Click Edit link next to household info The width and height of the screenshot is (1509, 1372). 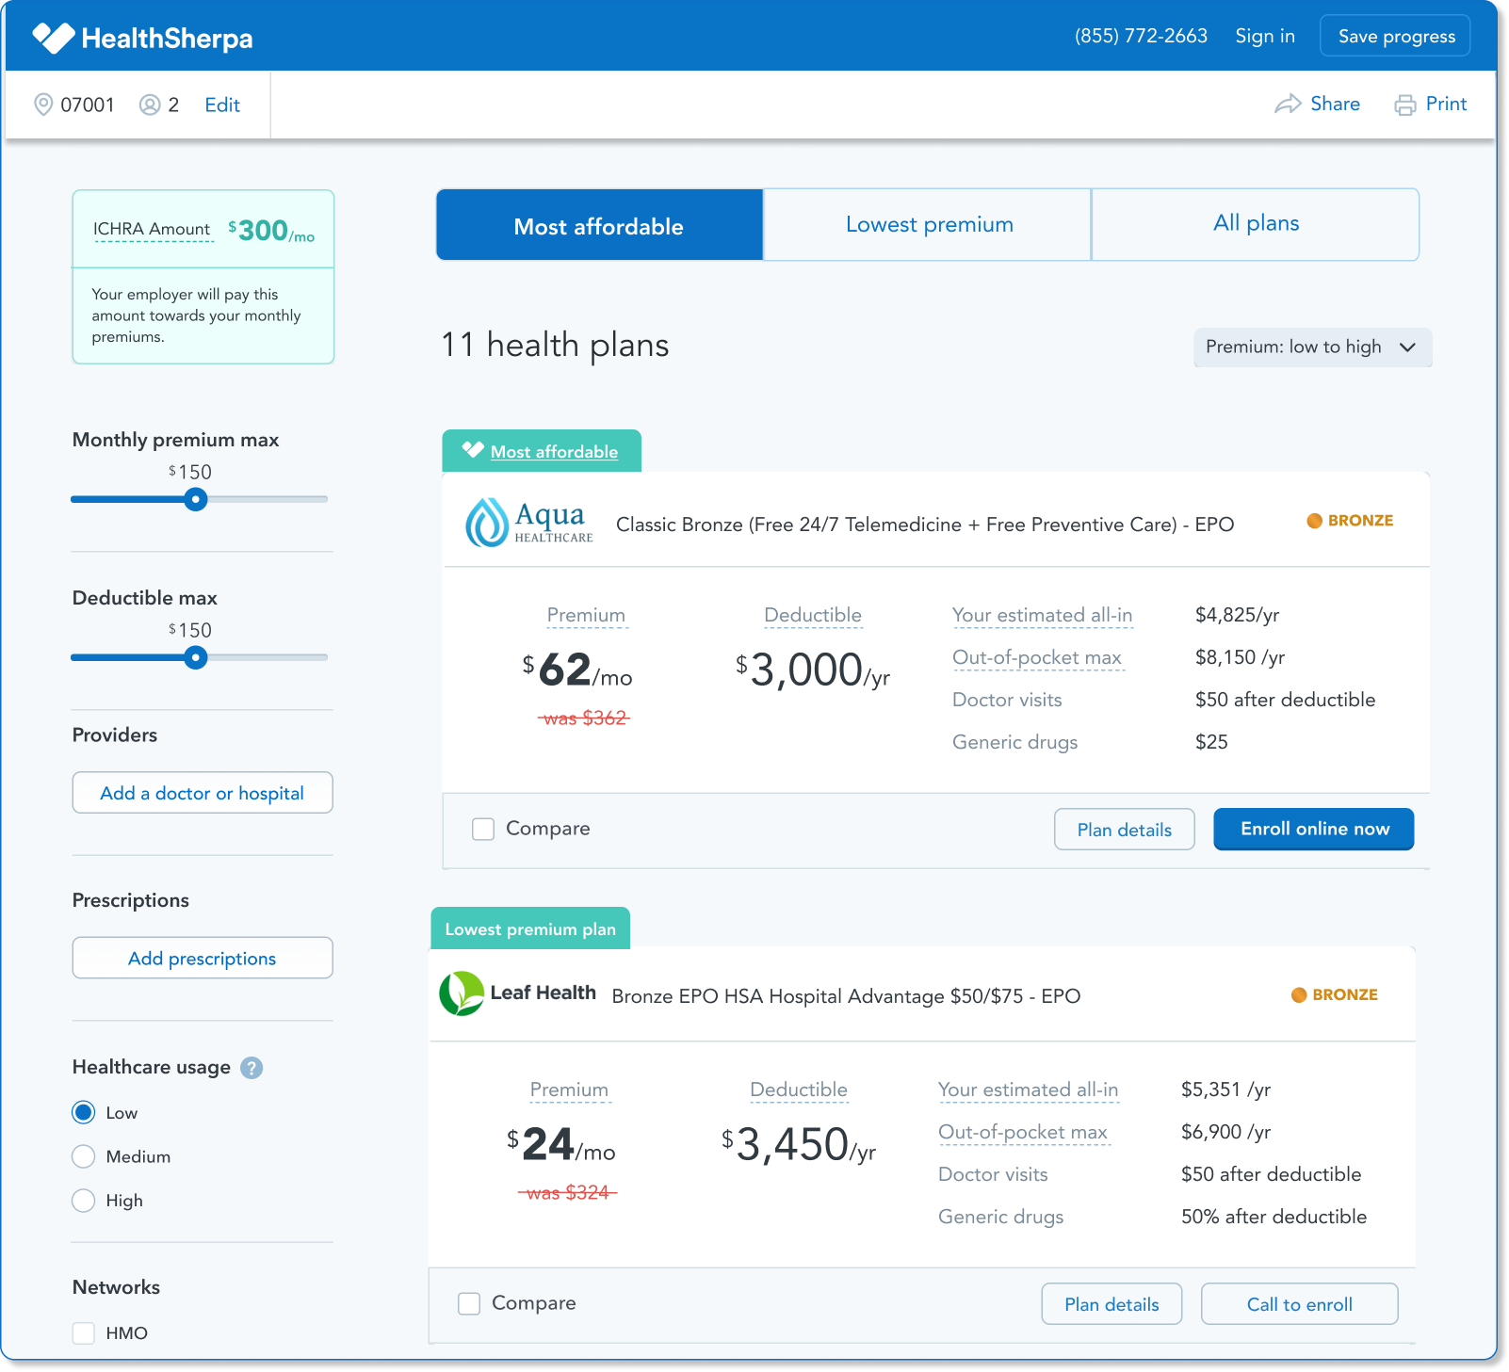pyautogui.click(x=222, y=105)
